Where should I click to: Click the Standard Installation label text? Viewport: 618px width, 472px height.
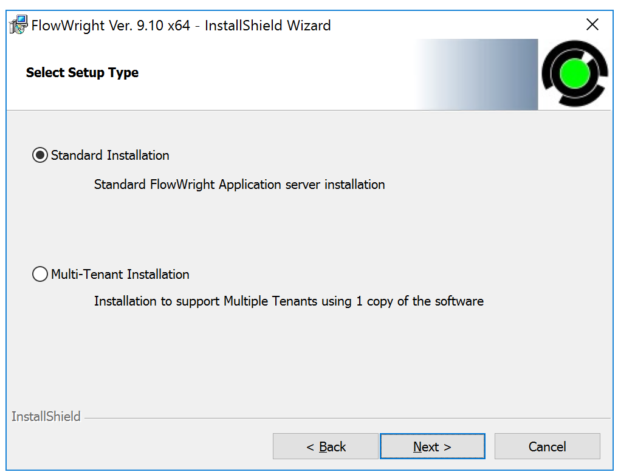110,156
